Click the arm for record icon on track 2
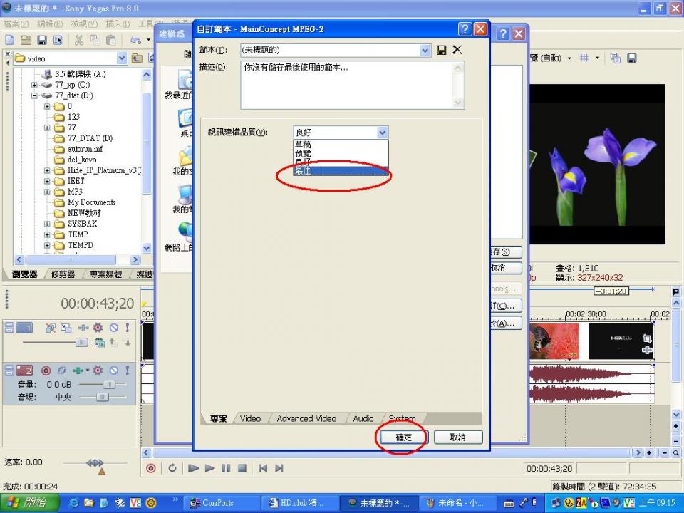The height and width of the screenshot is (513, 684). [x=46, y=370]
